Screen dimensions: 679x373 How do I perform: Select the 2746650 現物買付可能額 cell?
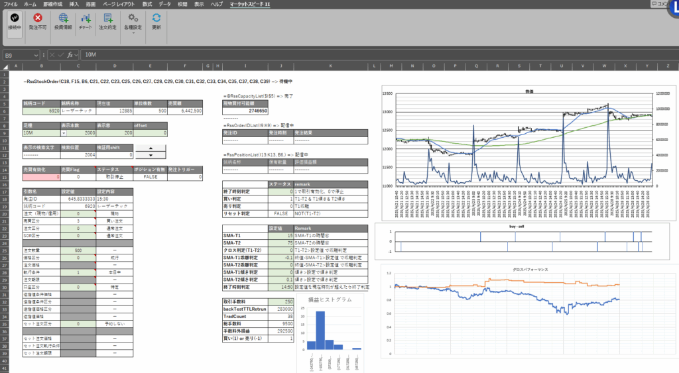pos(245,111)
